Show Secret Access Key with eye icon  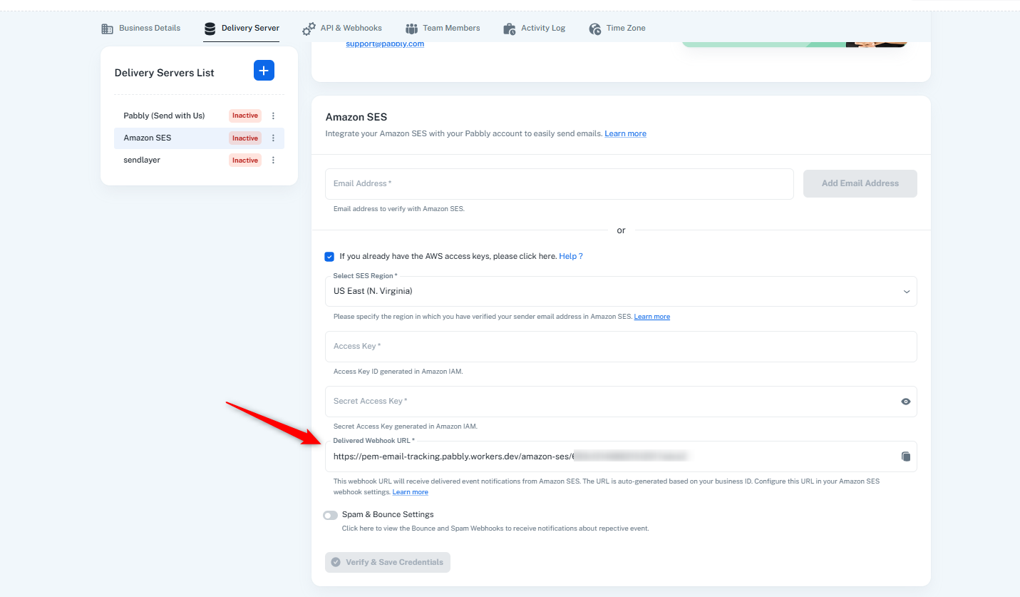tap(905, 402)
